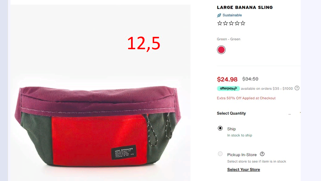Pick the fourth rating star
The height and width of the screenshot is (181, 321).
click(237, 23)
